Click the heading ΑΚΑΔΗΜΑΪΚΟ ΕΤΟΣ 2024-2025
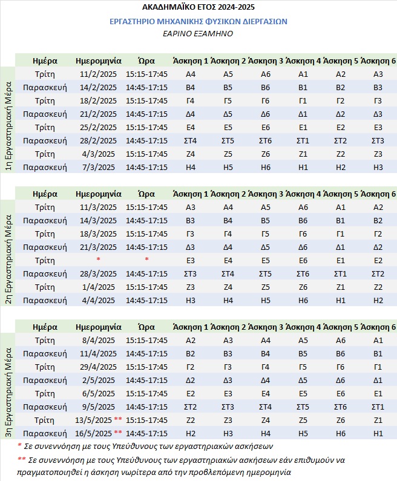 coord(198,7)
